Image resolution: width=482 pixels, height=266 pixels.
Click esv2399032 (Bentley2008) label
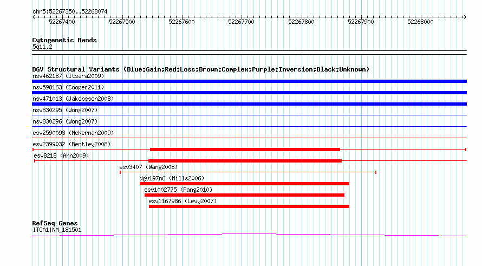click(71, 144)
